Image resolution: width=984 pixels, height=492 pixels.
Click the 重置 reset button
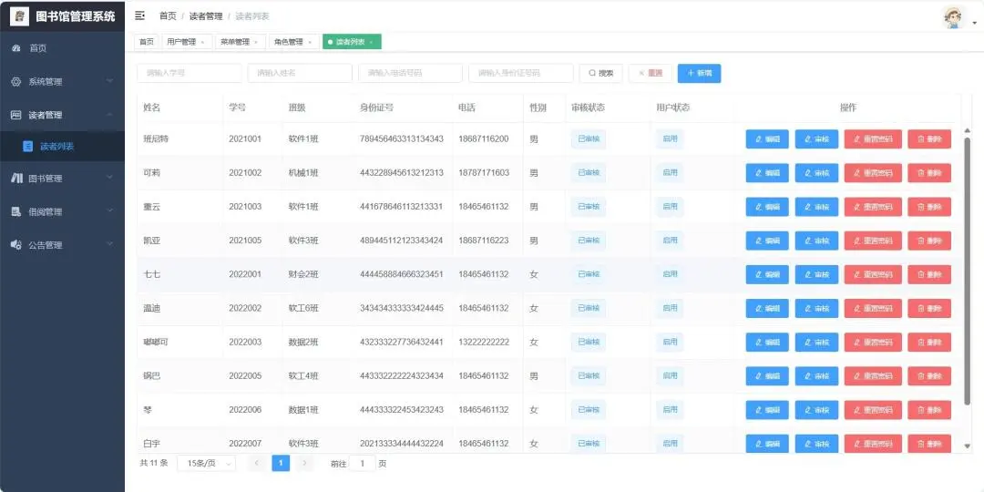[651, 74]
